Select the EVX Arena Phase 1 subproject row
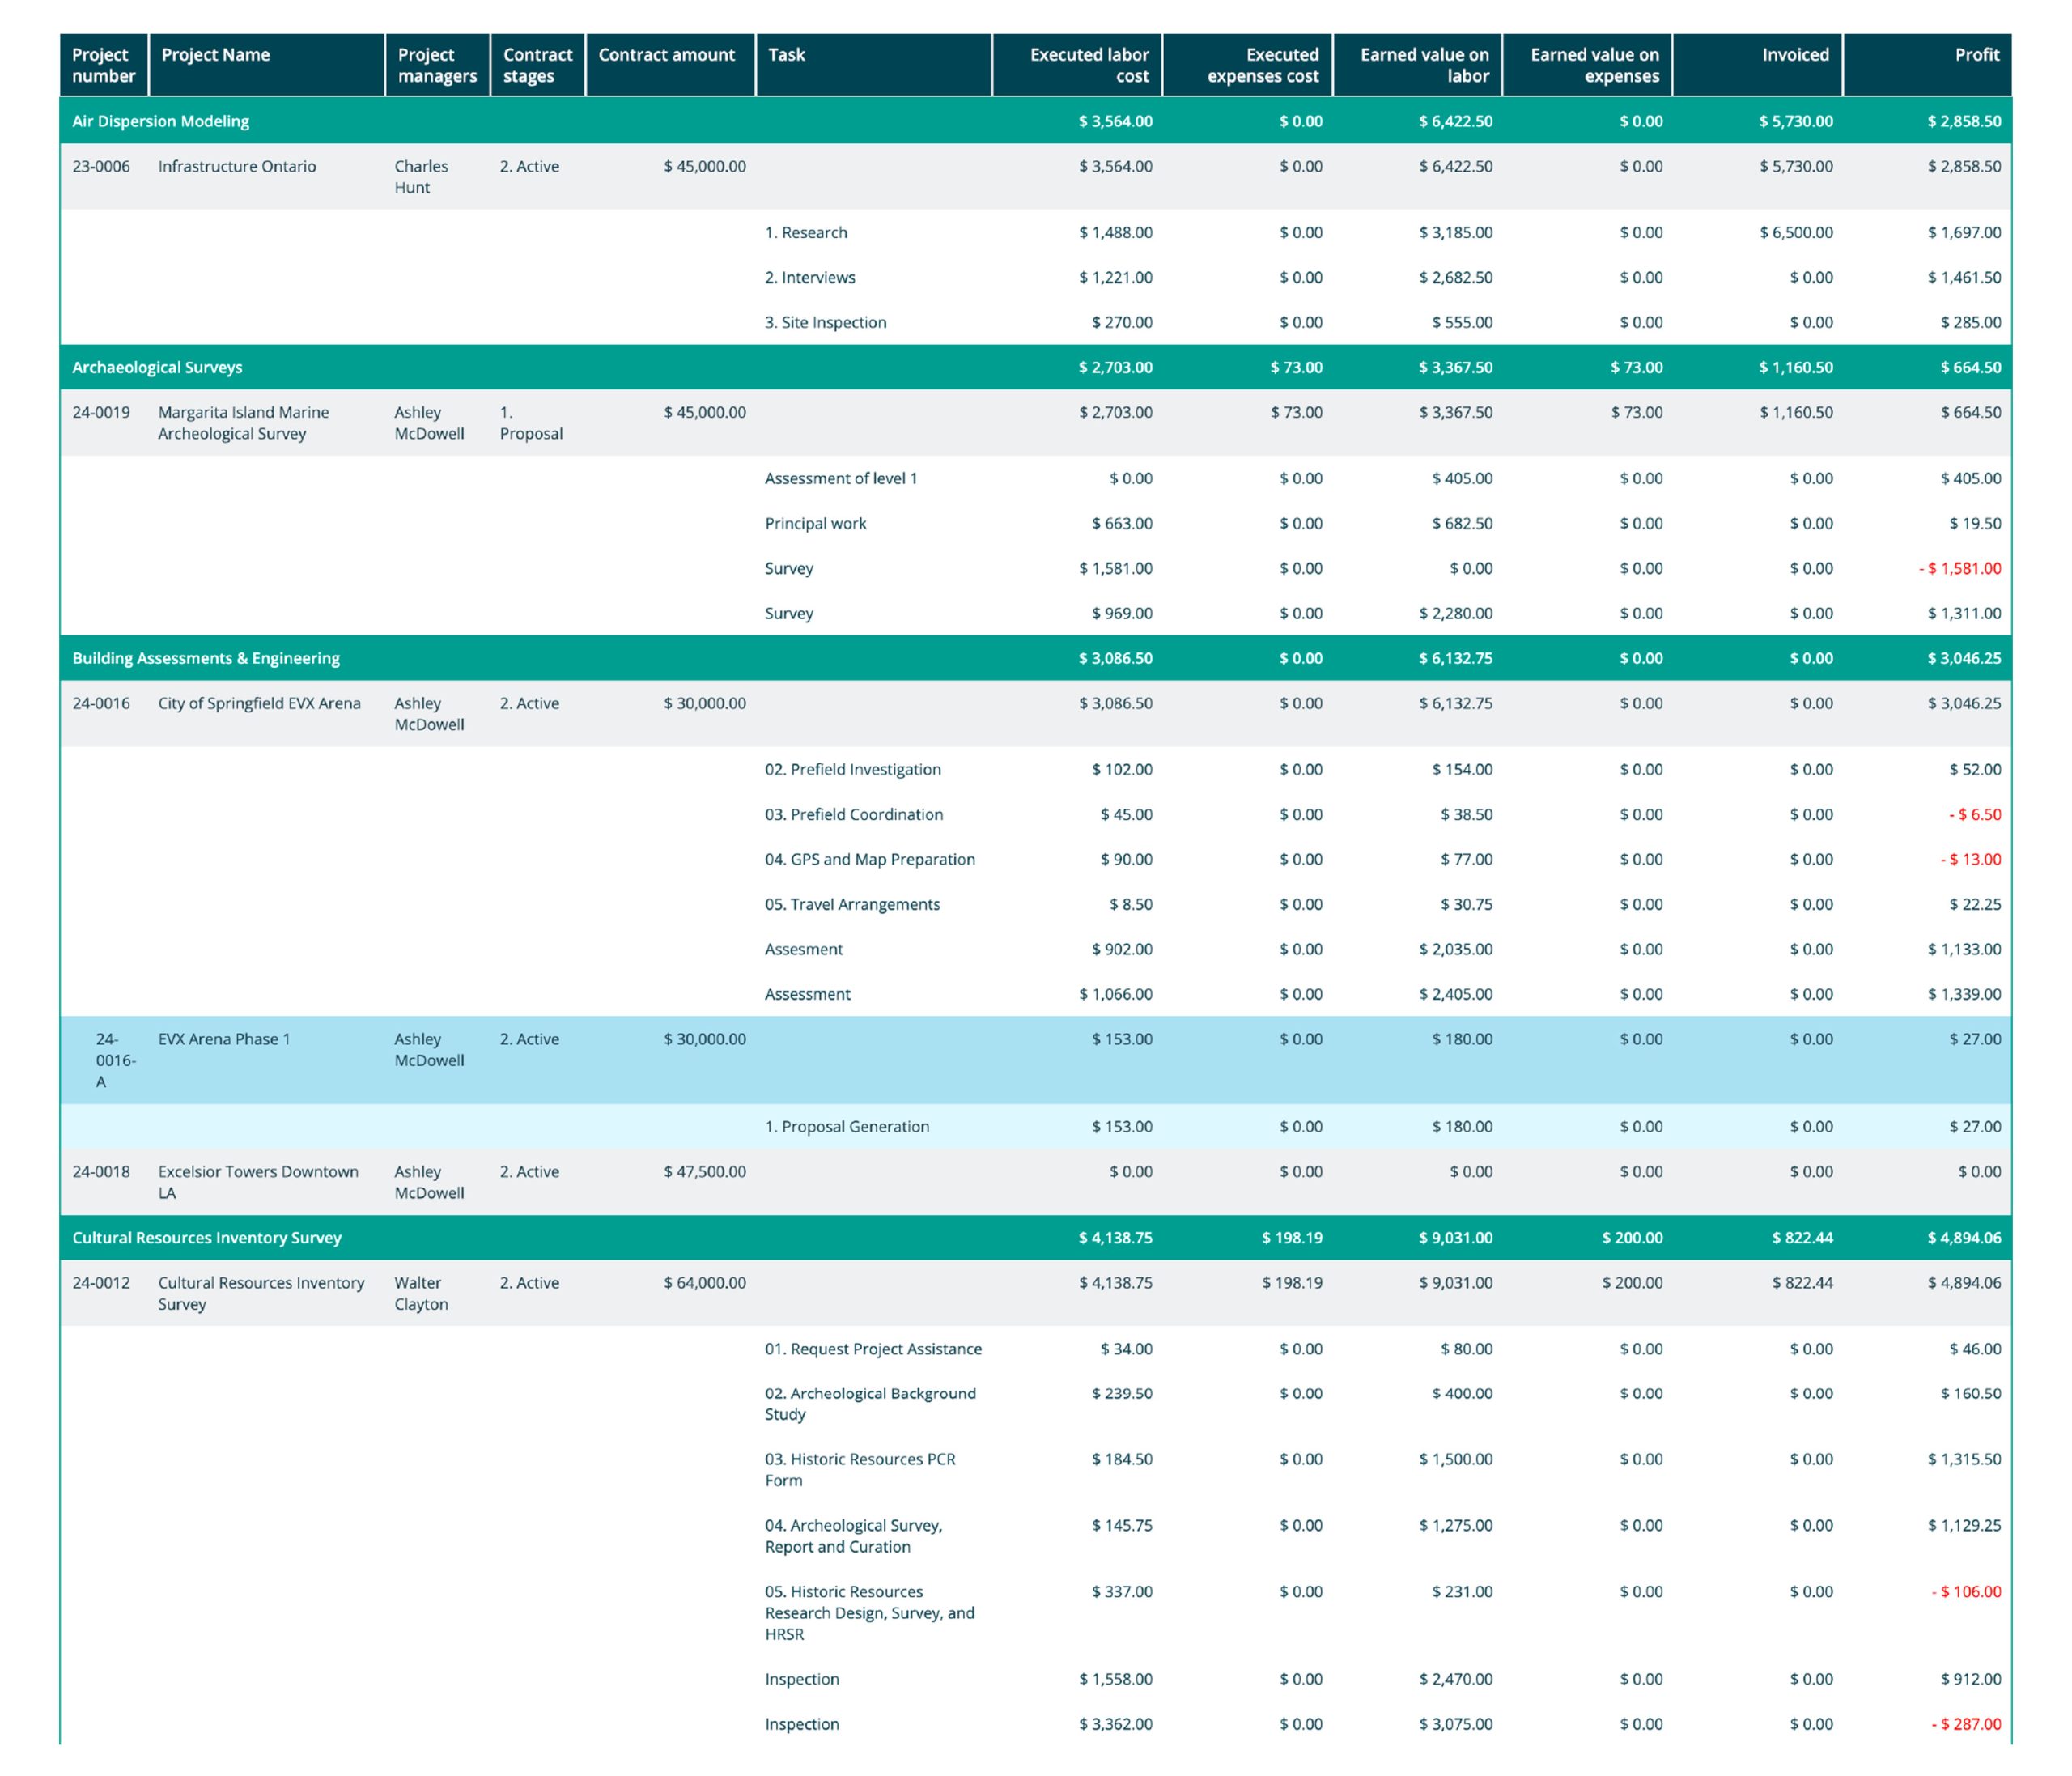The height and width of the screenshot is (1776, 2072). point(224,1040)
